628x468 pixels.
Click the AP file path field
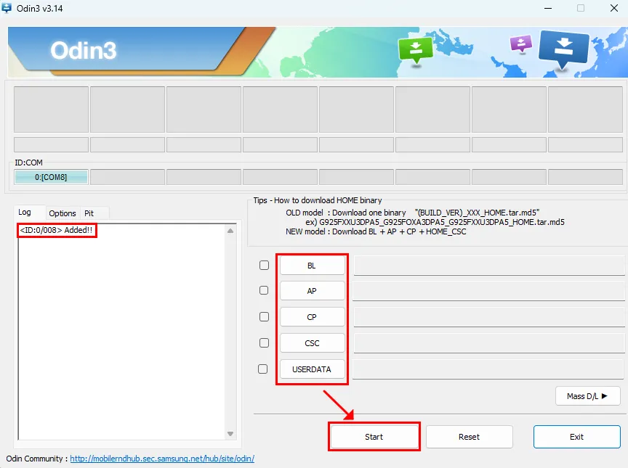[489, 291]
